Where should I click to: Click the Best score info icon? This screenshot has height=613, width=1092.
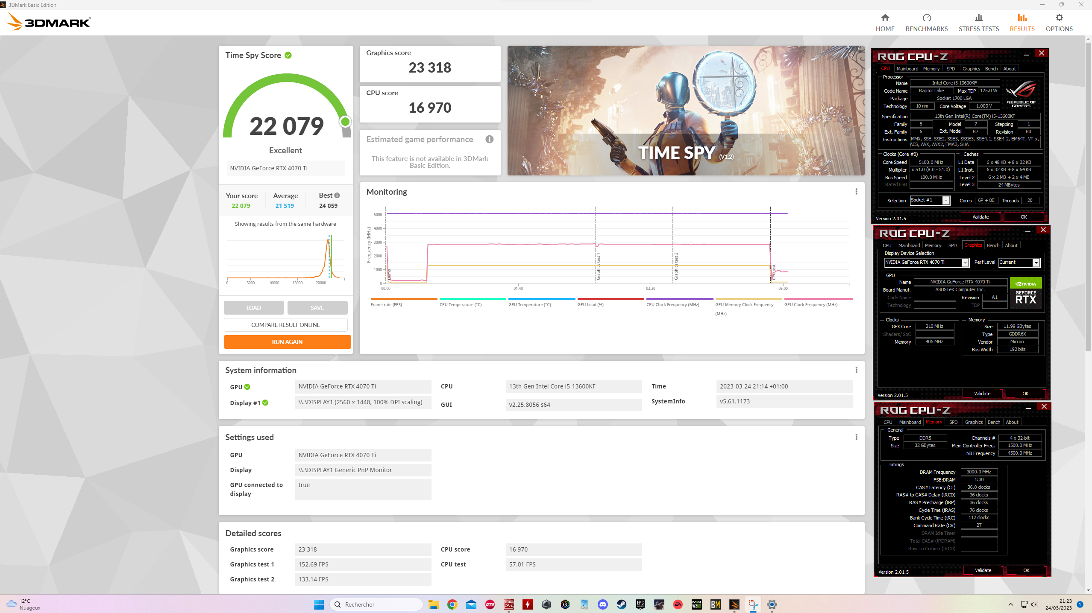pyautogui.click(x=337, y=196)
